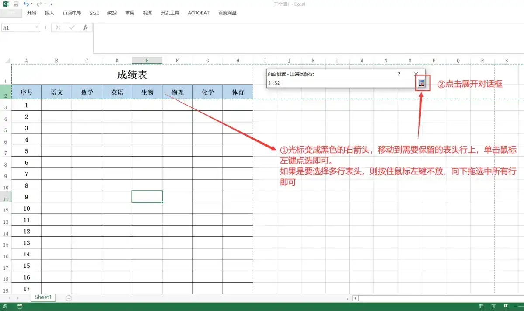Switch to the 页面布局 ribbon tab
524x311 pixels.
72,13
